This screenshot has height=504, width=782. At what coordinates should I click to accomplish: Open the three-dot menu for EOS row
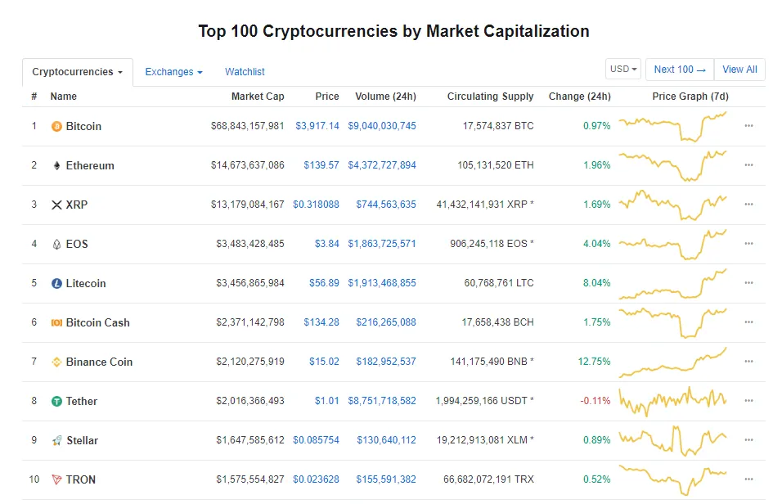coord(748,244)
